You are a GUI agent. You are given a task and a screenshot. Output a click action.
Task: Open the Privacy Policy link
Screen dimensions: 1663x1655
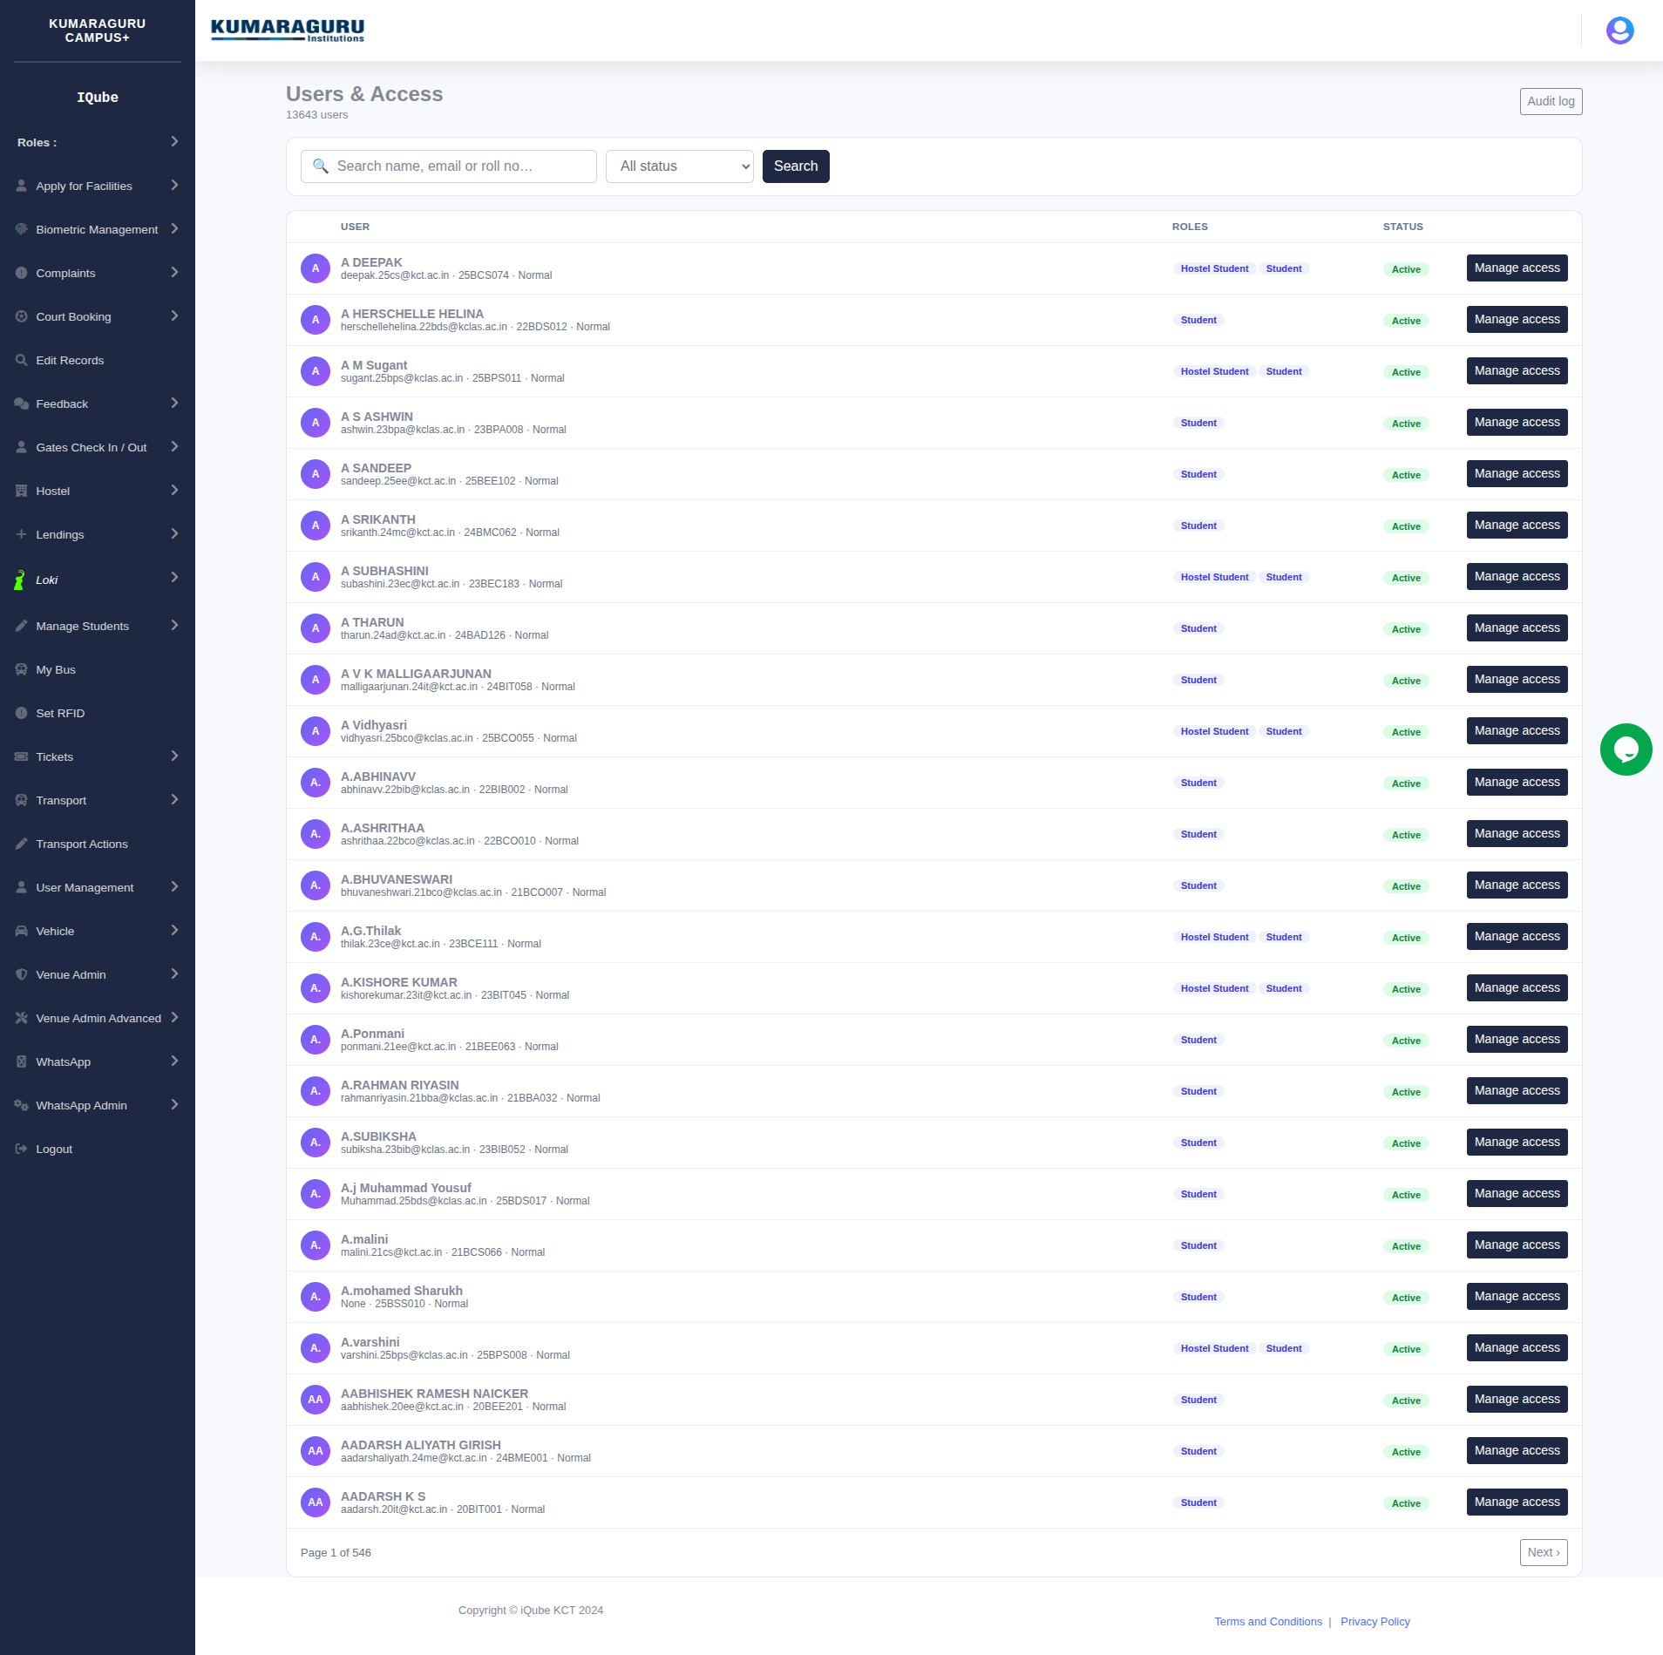(1375, 1622)
